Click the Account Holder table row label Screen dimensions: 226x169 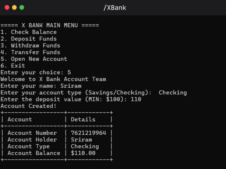[x=32, y=140]
